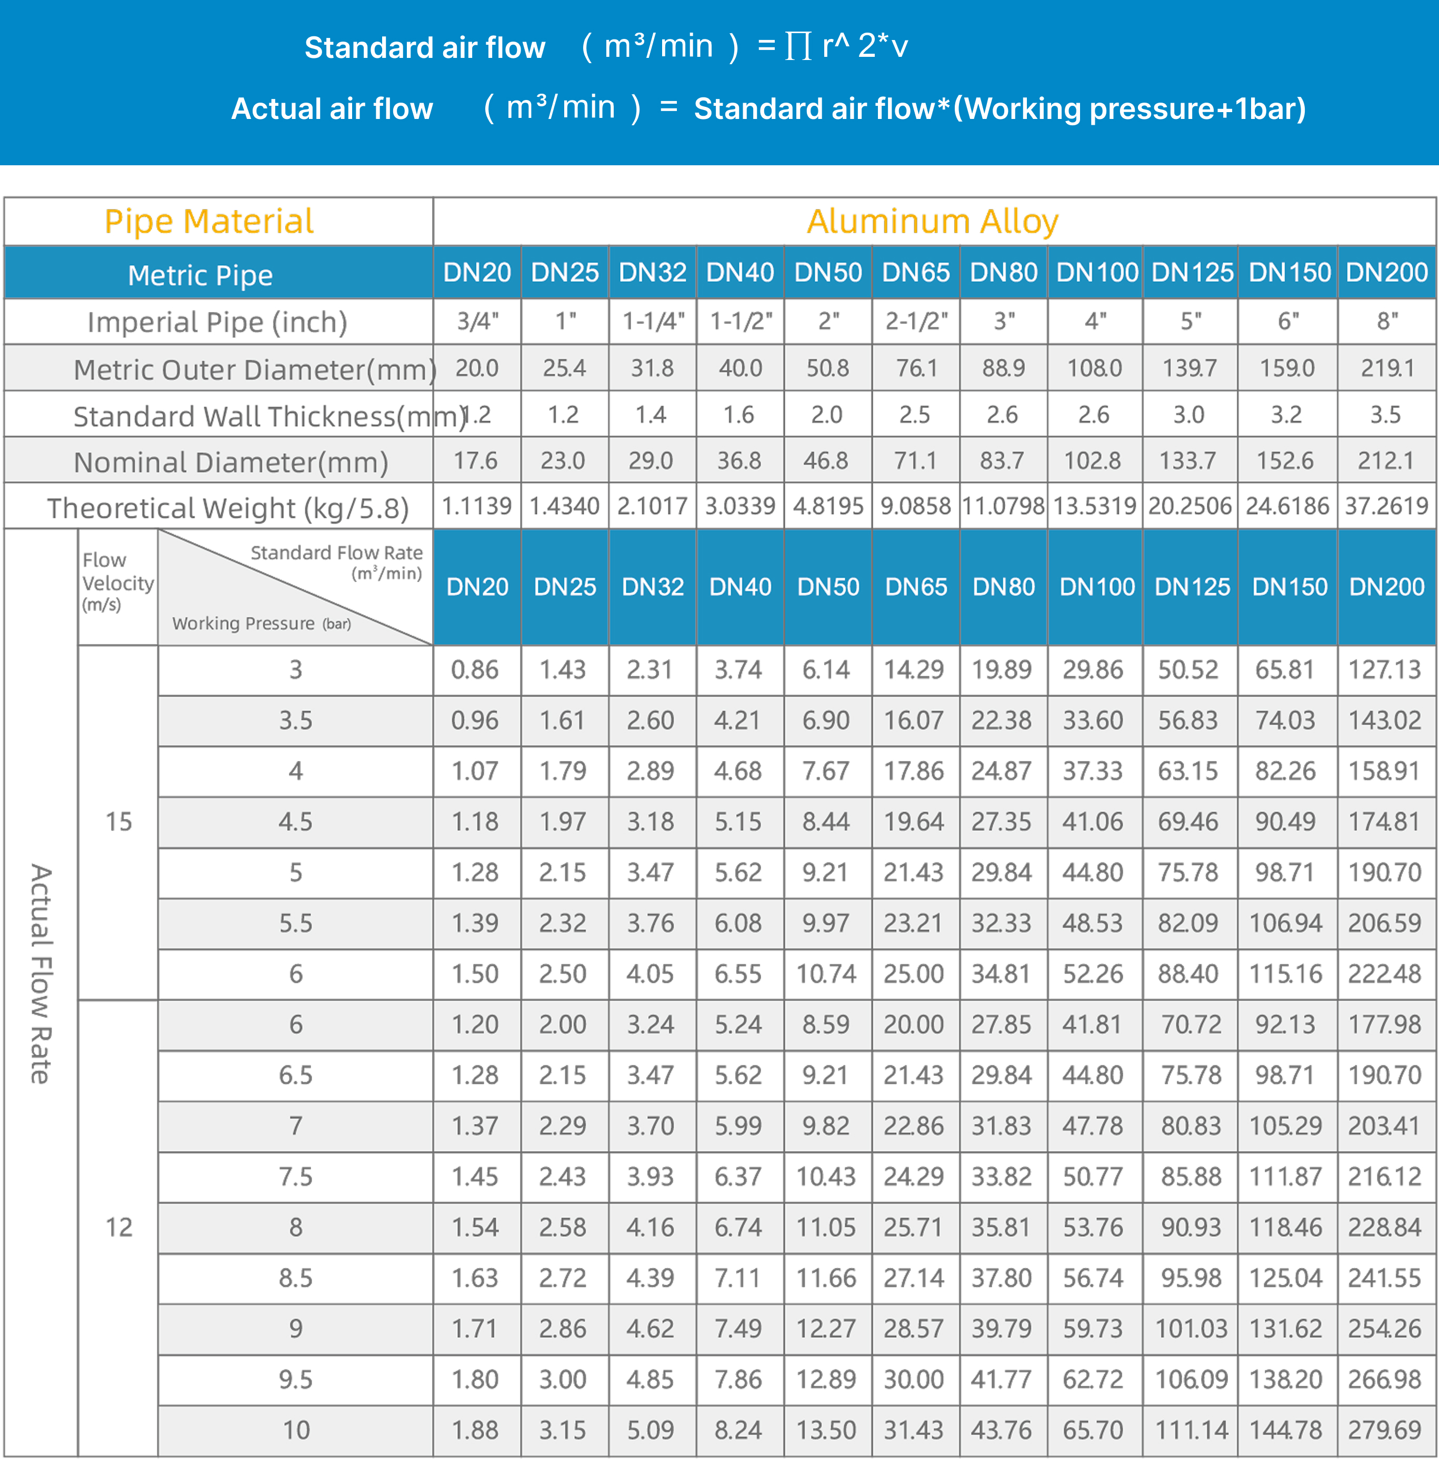
Task: Click the Working Pressure (bar) label
Action: 261,624
